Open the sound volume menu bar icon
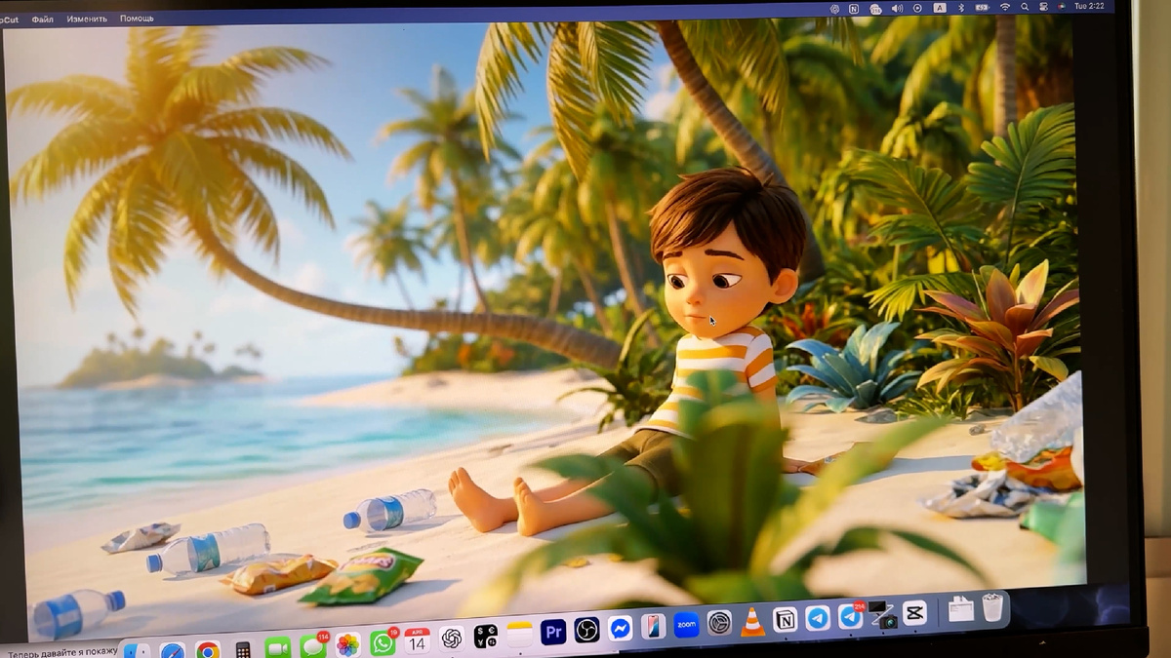This screenshot has width=1171, height=658. [x=897, y=9]
